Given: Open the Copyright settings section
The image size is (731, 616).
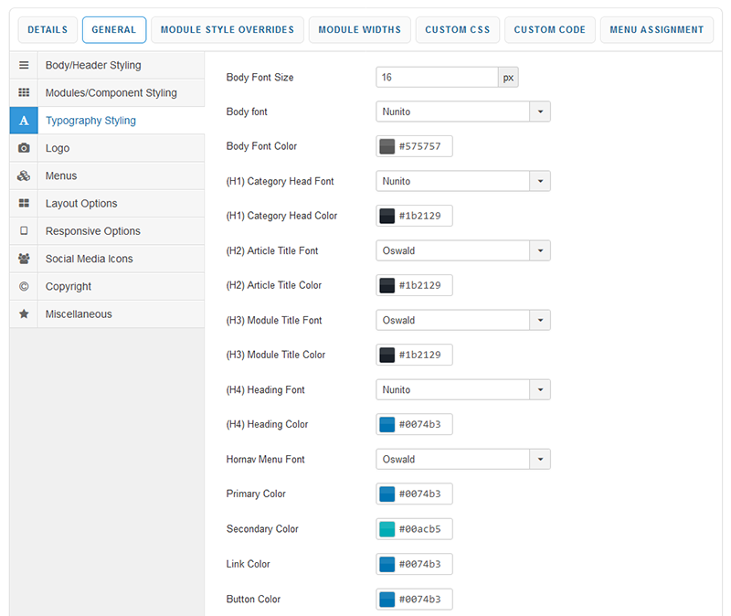Looking at the screenshot, I should coord(69,286).
